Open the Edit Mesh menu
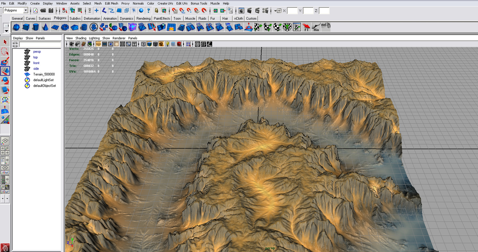The width and height of the screenshot is (478, 252). tap(111, 3)
